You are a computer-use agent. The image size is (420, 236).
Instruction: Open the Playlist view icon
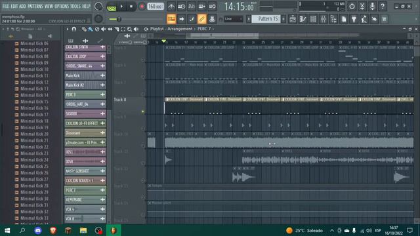click(293, 19)
